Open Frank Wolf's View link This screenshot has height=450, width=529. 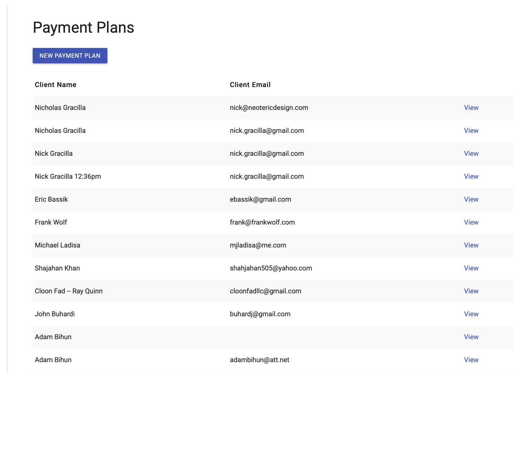click(471, 222)
